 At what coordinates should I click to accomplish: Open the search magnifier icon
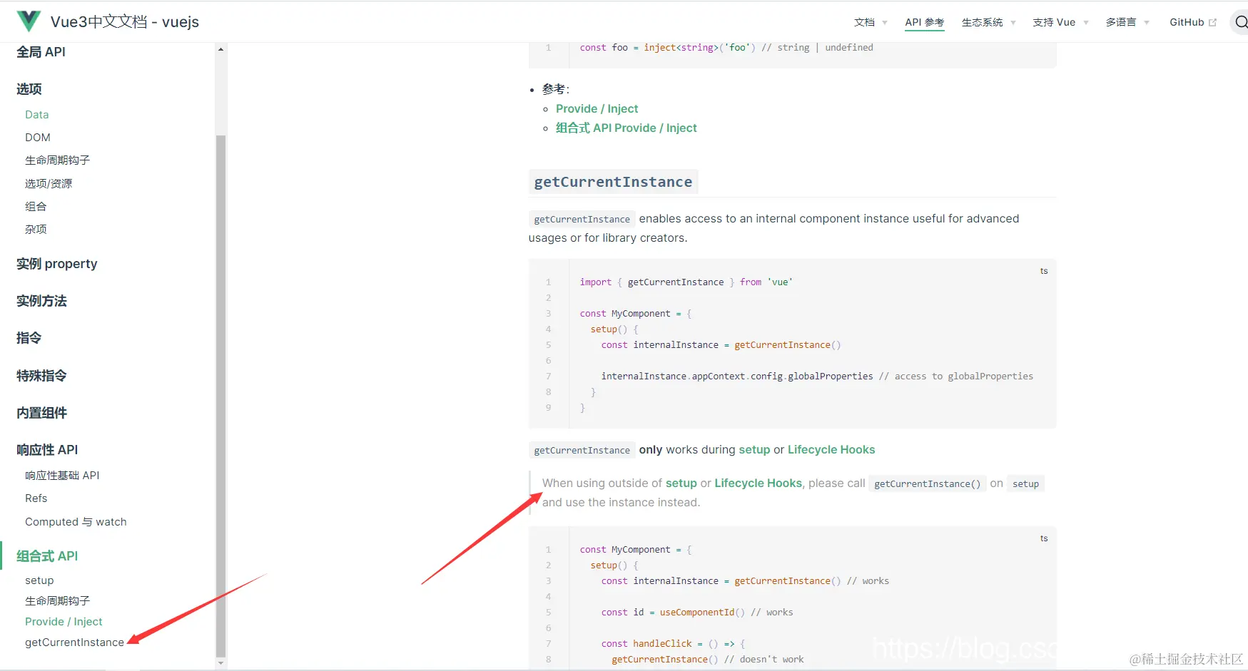coord(1242,22)
